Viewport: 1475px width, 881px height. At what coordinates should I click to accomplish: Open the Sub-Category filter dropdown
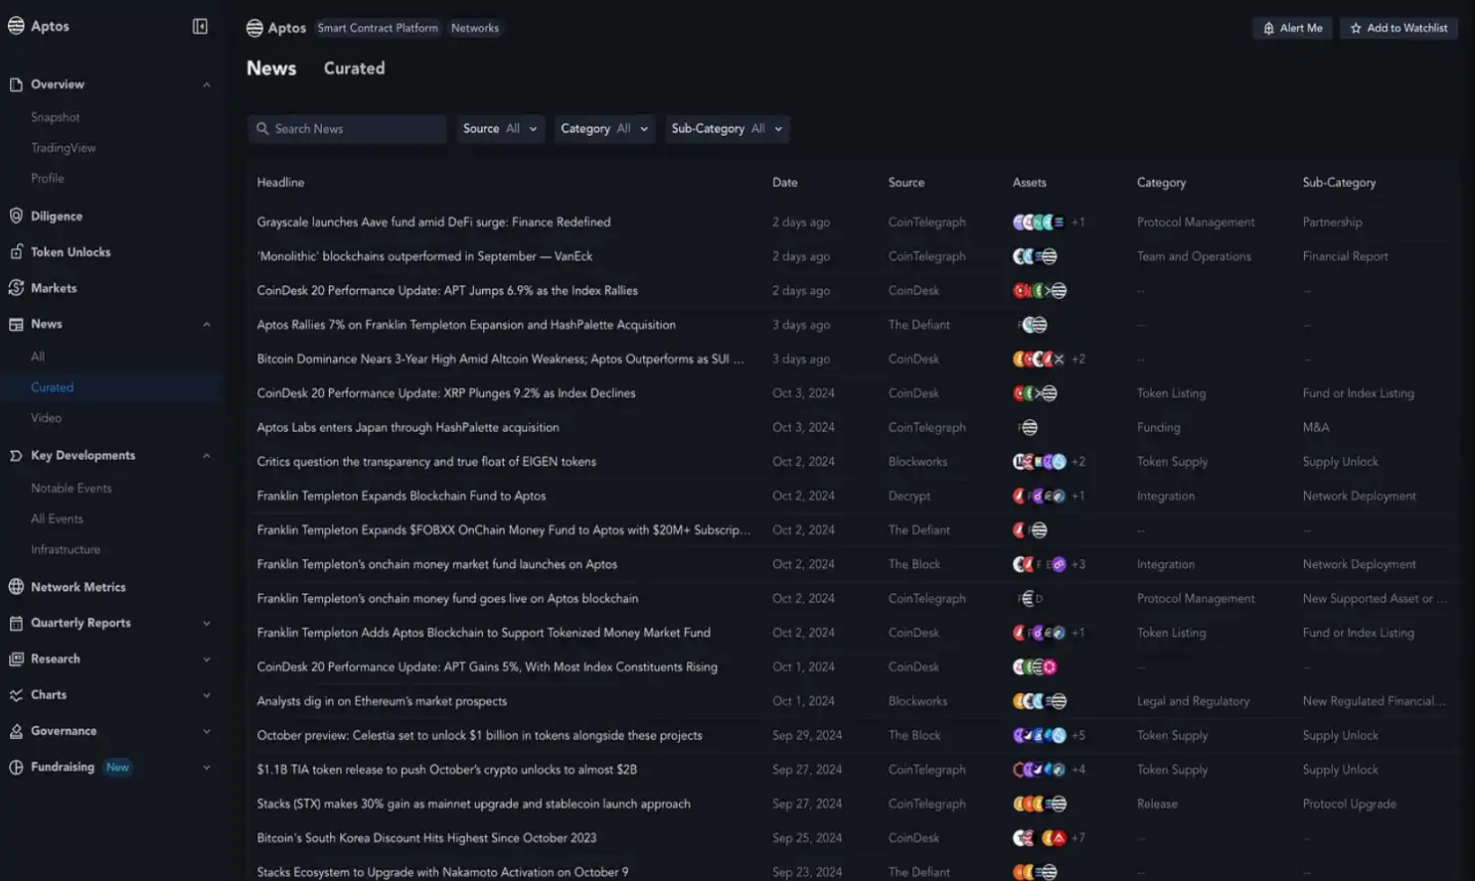click(x=727, y=129)
